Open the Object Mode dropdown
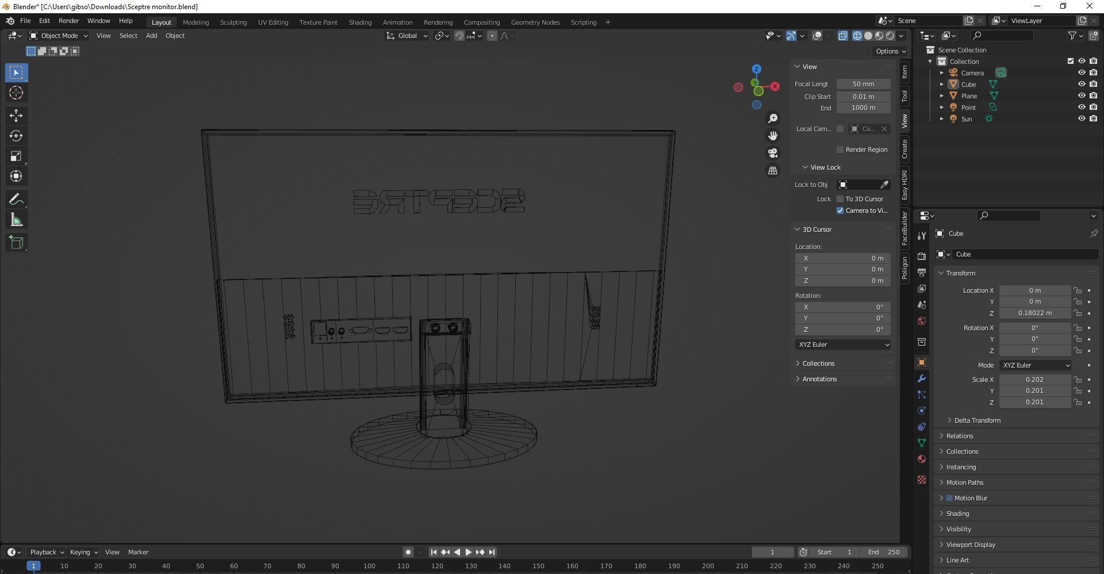Image resolution: width=1104 pixels, height=574 pixels. (59, 36)
